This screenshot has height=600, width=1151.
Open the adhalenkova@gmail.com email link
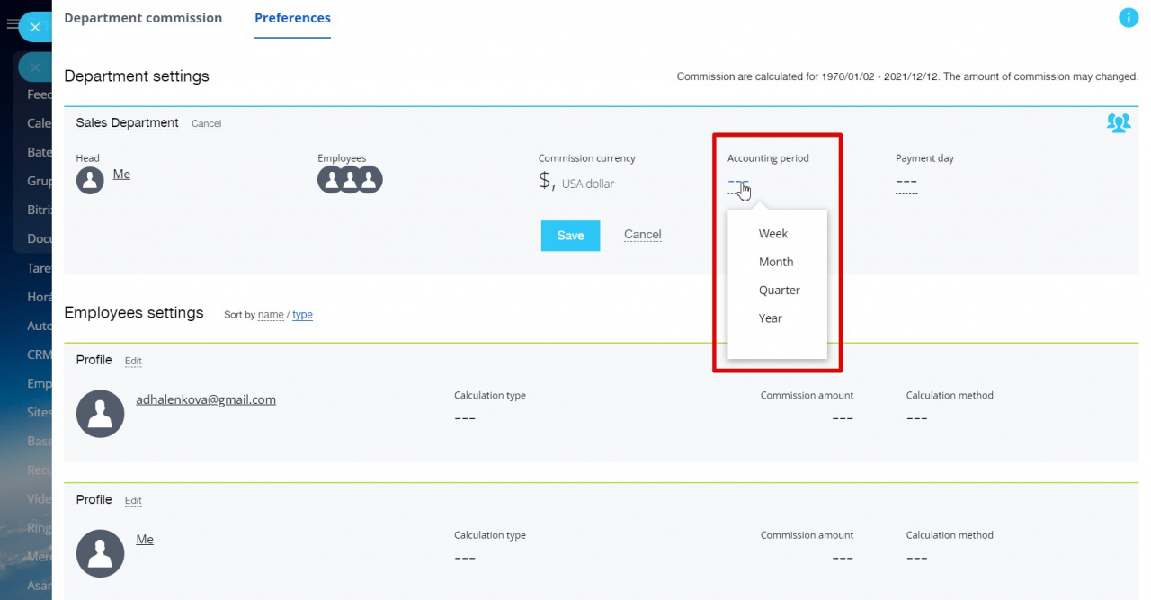206,399
